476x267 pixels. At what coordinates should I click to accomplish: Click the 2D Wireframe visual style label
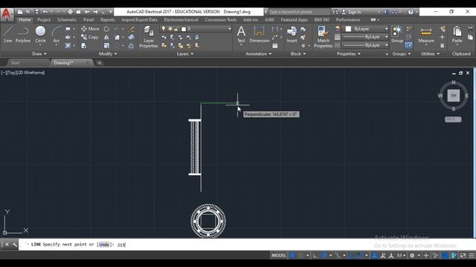point(32,73)
